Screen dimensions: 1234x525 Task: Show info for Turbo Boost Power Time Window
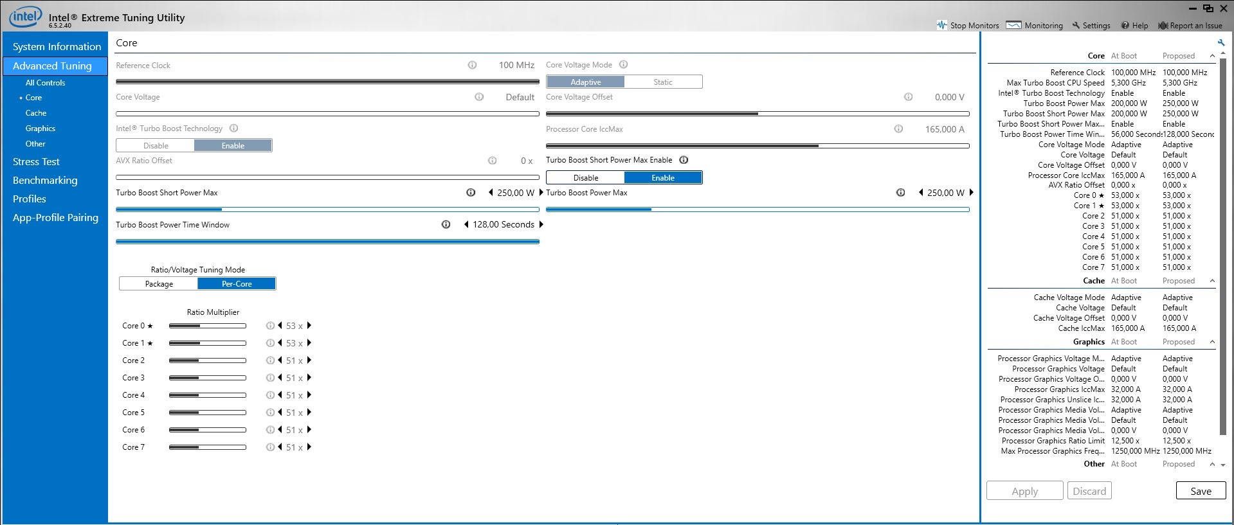[446, 225]
